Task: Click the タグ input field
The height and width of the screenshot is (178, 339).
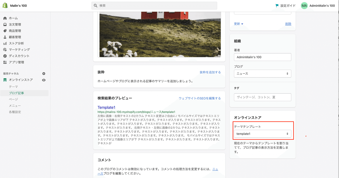Action: point(262,97)
